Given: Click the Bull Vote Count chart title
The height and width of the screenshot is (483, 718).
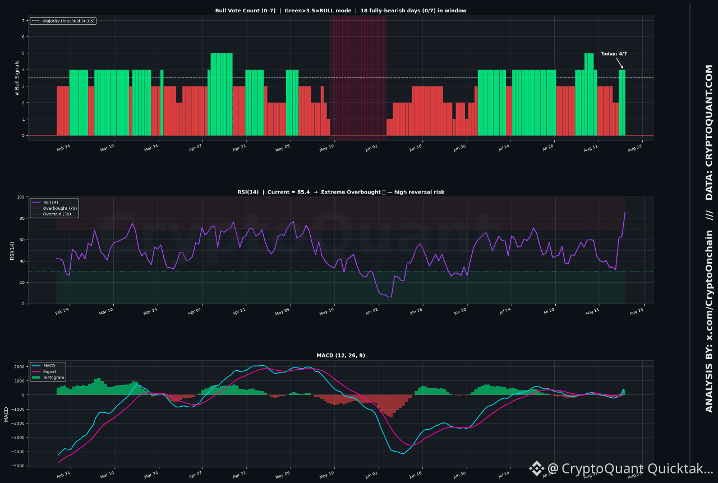Looking at the screenshot, I should pyautogui.click(x=340, y=11).
